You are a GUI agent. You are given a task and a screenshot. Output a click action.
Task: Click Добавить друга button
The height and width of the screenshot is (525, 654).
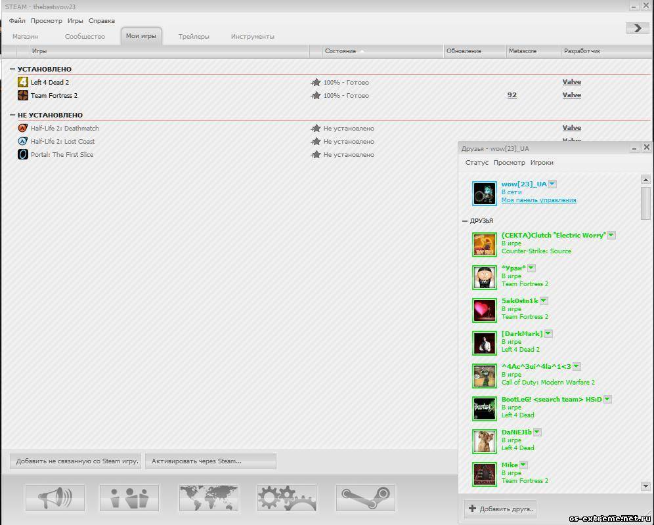pos(500,509)
